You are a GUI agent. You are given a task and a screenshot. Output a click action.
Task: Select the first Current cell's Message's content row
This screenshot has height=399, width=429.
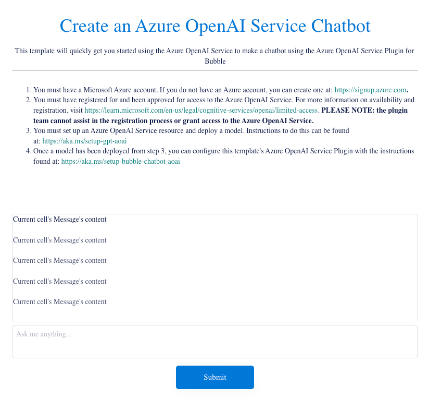[x=60, y=219]
